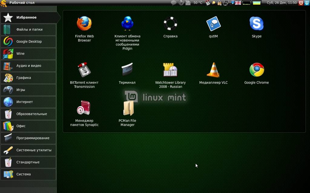This screenshot has width=310, height=193.
Task: Switch to the Интернет category
Action: point(28,102)
